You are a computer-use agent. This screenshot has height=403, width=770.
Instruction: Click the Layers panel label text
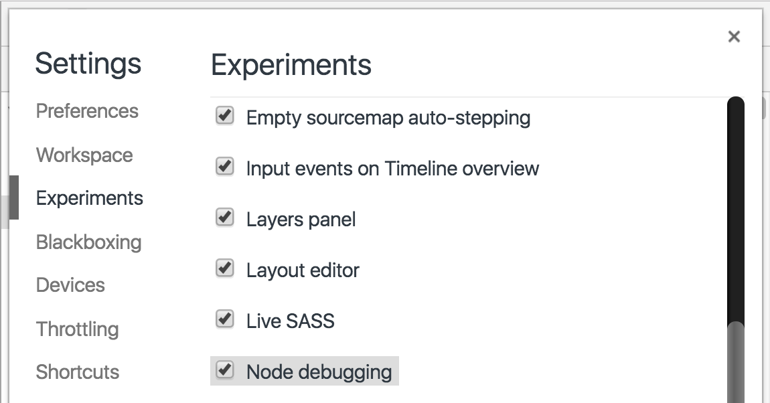[x=301, y=220]
